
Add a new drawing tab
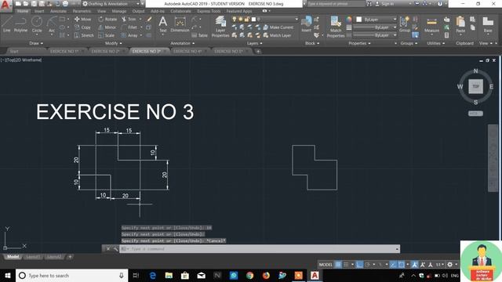pyautogui.click(x=258, y=51)
